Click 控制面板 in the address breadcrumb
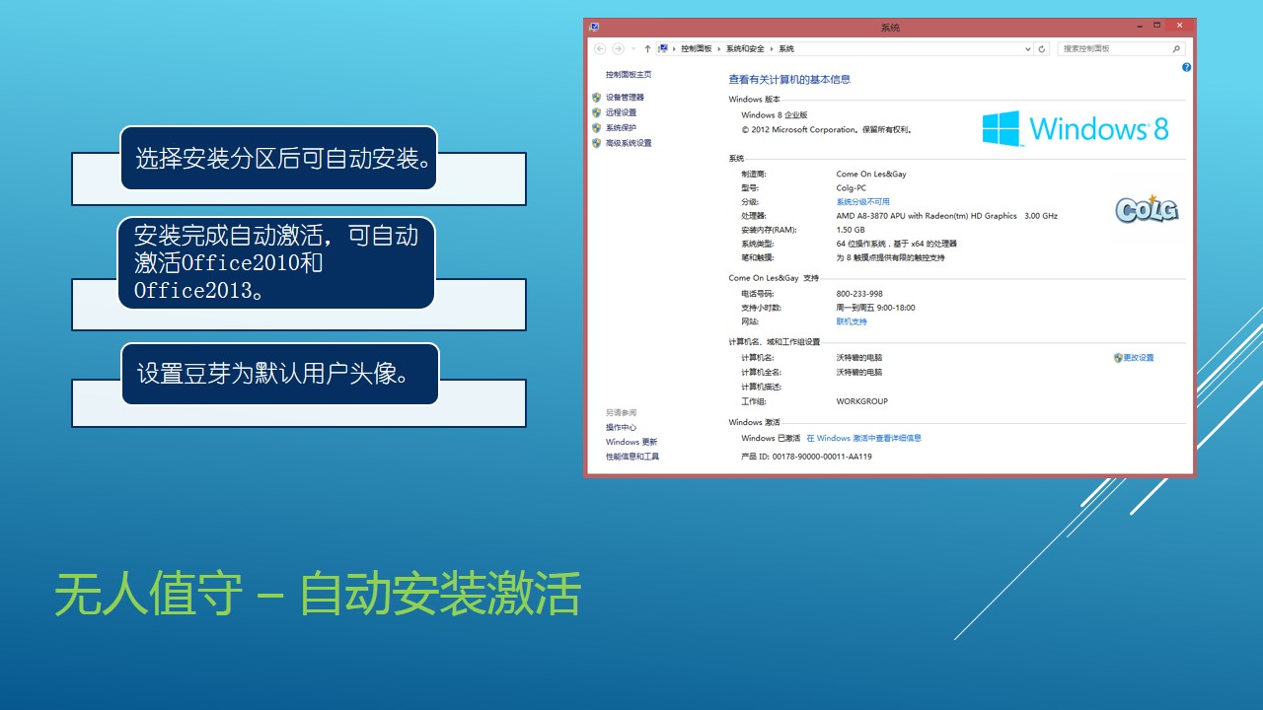The image size is (1263, 710). coord(696,48)
